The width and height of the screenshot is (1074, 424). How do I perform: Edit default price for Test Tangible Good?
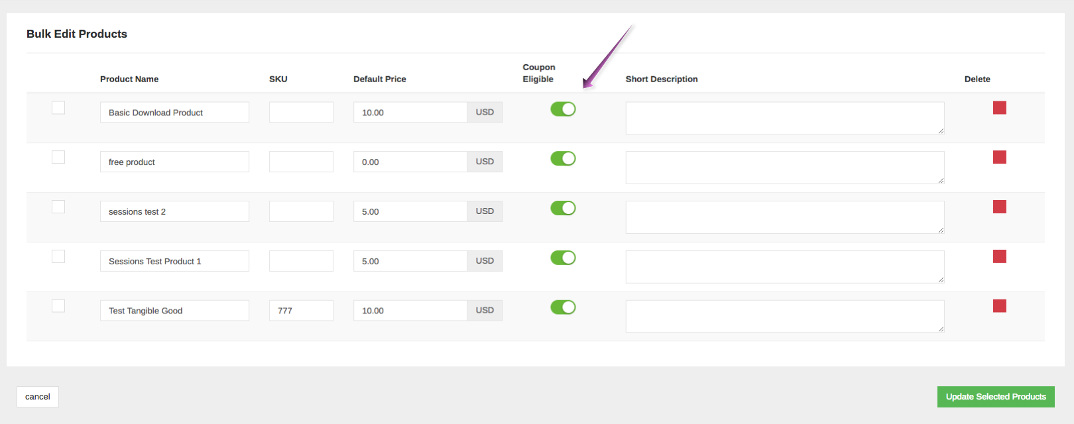410,310
